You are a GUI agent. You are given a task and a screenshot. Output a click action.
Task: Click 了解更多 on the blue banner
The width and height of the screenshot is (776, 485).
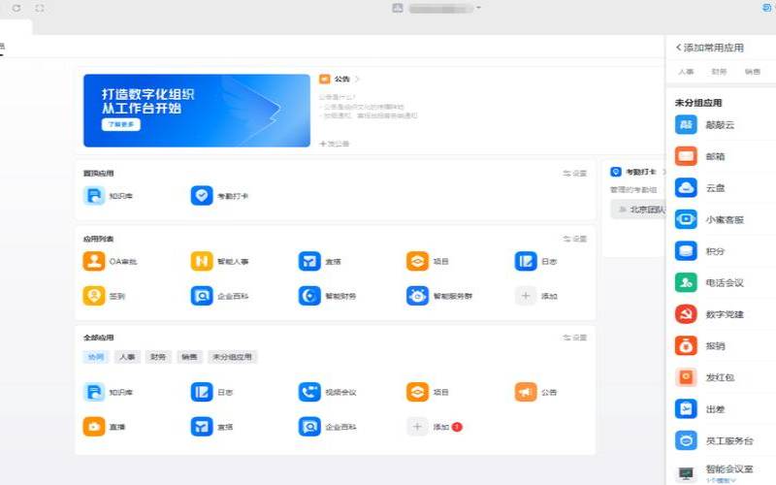[120, 124]
